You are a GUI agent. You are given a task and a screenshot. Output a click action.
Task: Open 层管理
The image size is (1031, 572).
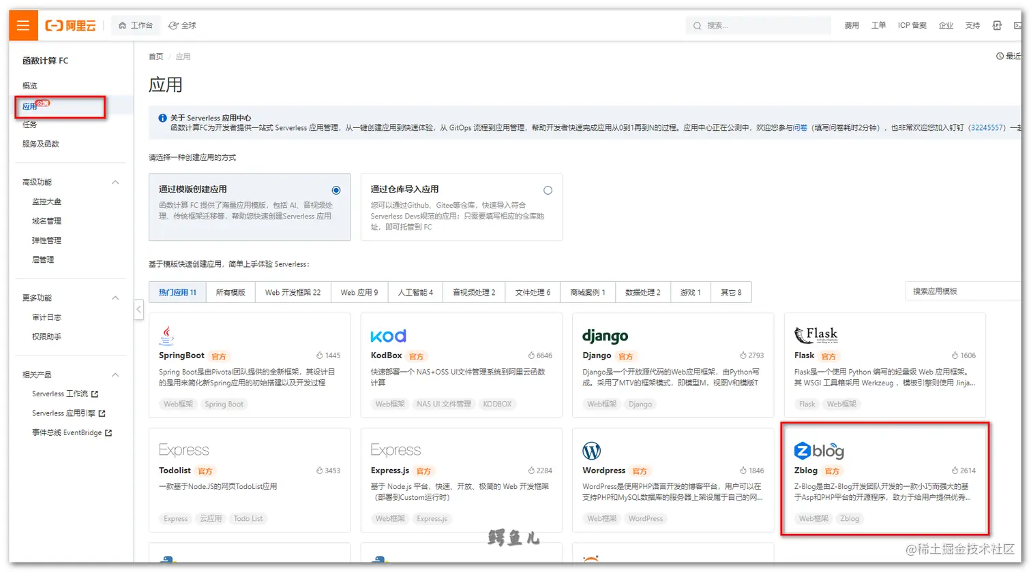43,259
